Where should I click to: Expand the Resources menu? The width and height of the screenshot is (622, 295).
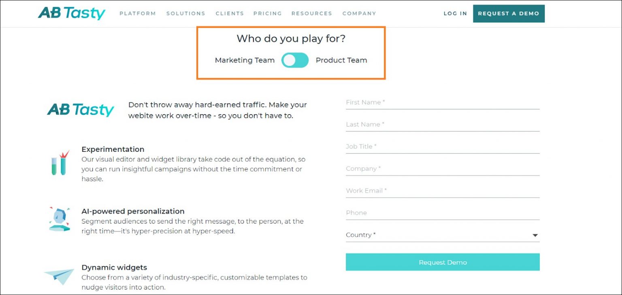(x=311, y=13)
